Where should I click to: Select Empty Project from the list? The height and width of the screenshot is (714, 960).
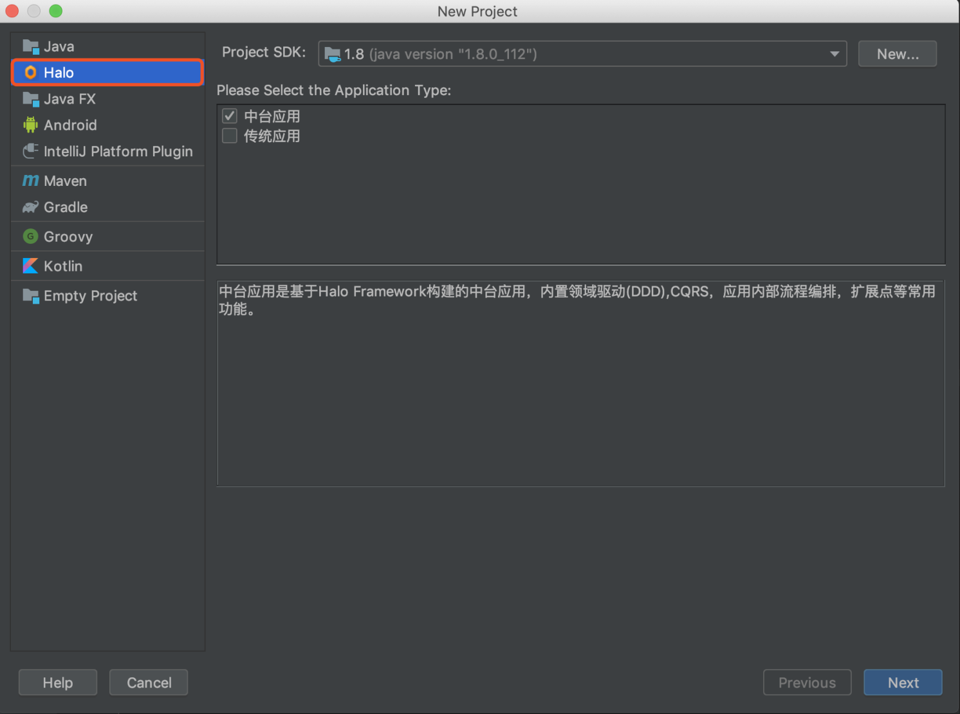tap(90, 296)
